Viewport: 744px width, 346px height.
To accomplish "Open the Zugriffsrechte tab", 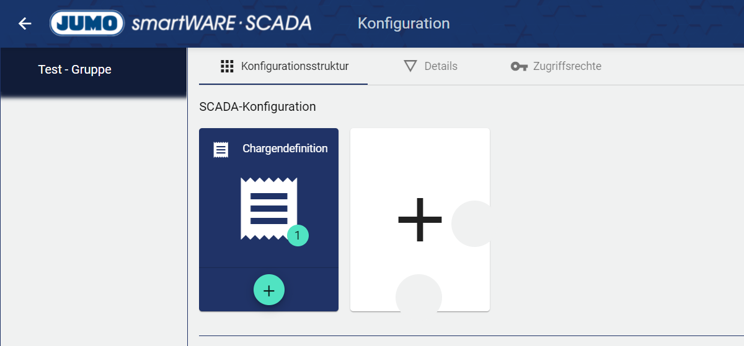I will (567, 66).
